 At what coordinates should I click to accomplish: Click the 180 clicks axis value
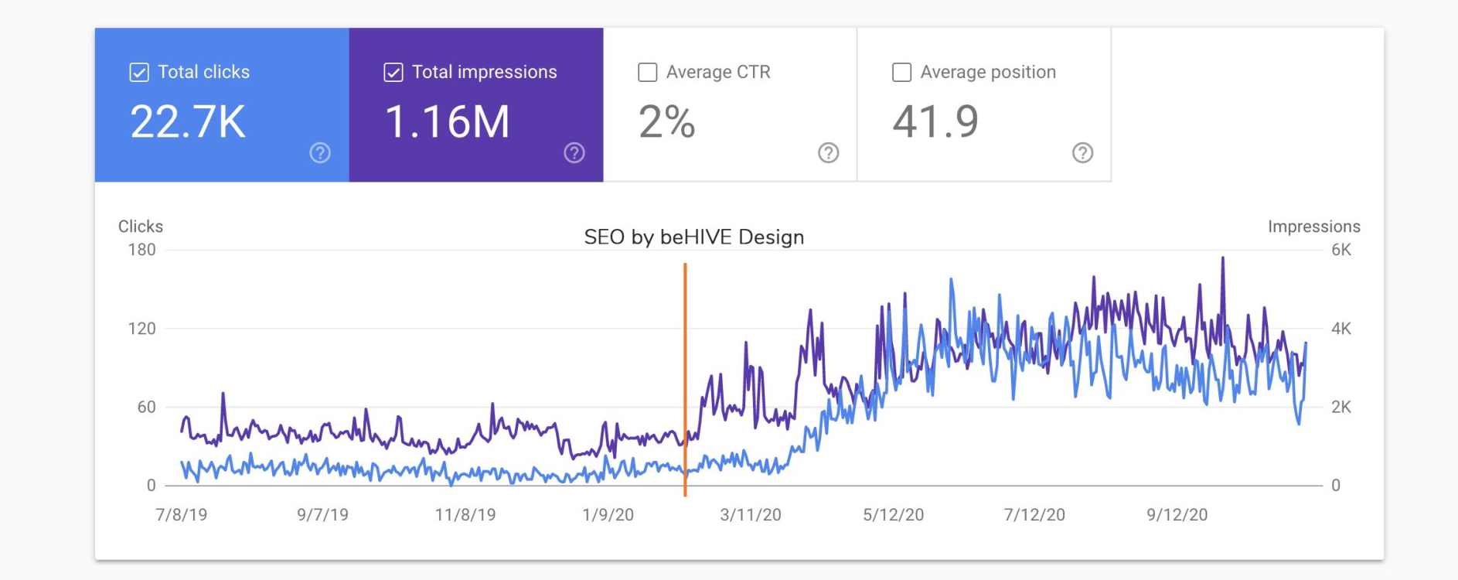(x=142, y=250)
